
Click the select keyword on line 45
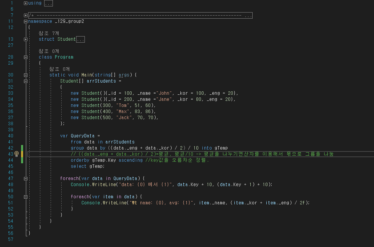coord(79,166)
